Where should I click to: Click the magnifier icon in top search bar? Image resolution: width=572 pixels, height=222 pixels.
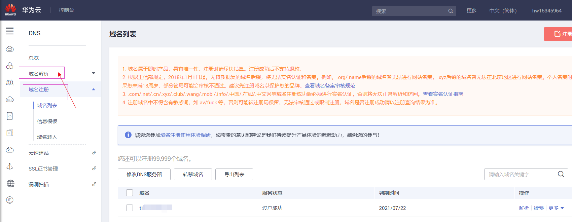[x=451, y=11]
